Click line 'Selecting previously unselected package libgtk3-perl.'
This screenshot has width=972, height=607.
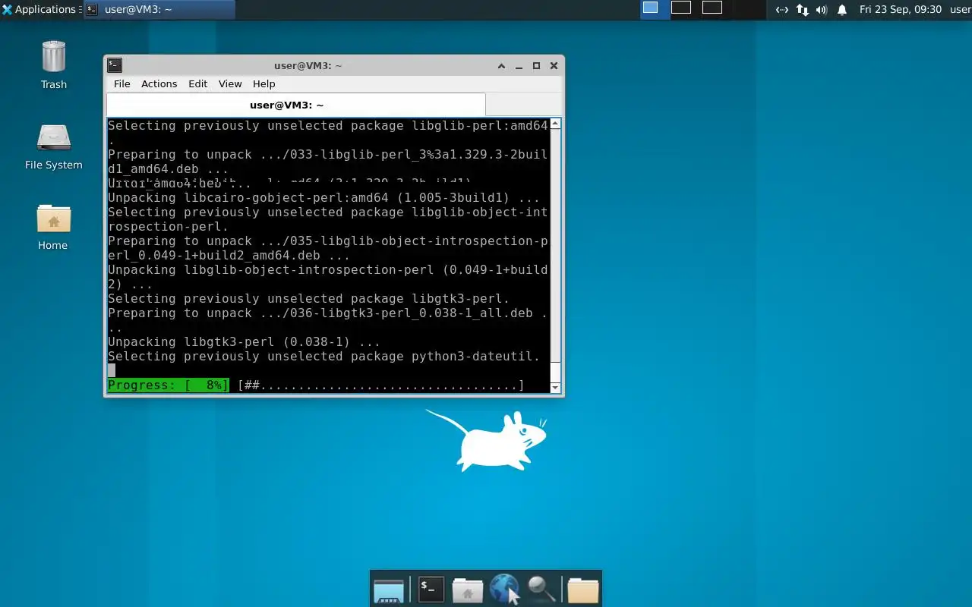(x=308, y=298)
